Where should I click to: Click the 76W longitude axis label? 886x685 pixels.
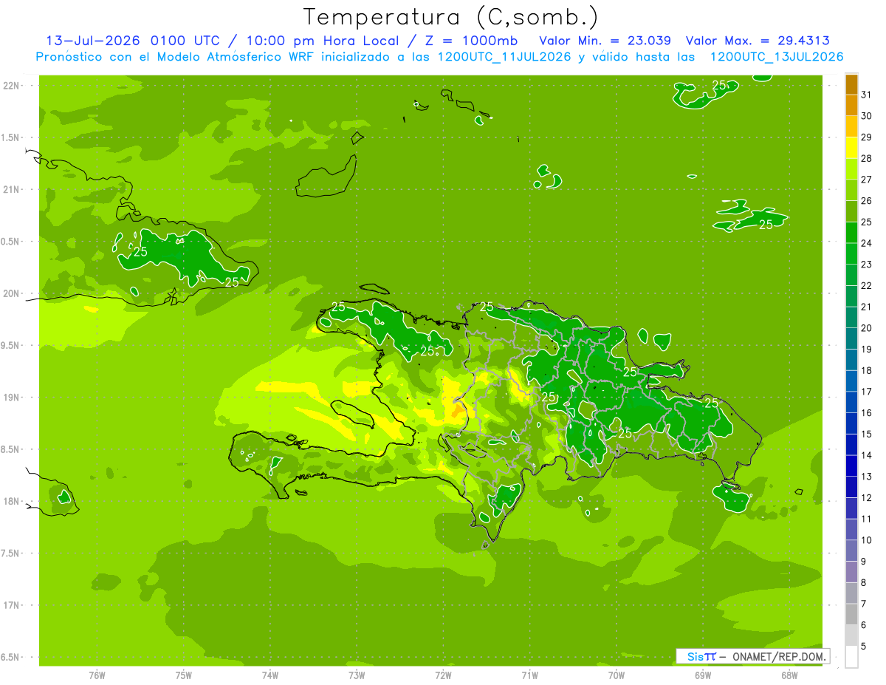pyautogui.click(x=97, y=675)
